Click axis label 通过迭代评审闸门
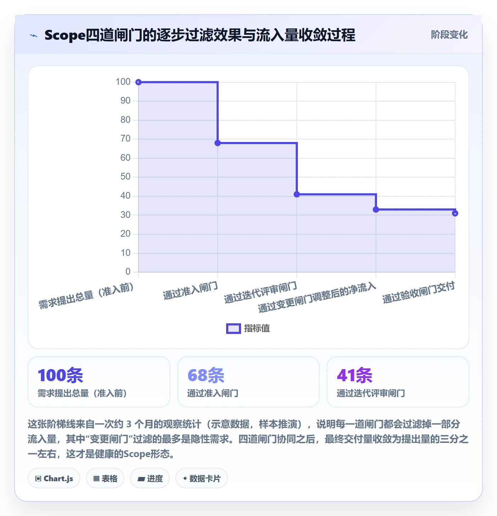 click(260, 293)
